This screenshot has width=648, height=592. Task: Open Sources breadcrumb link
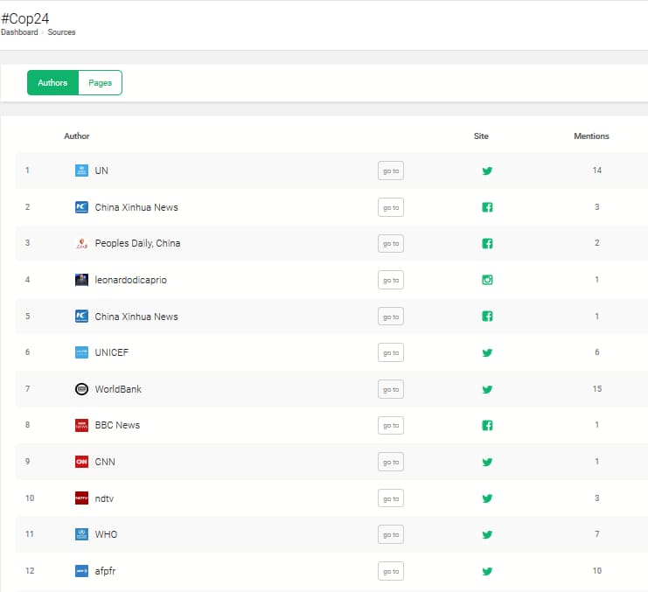point(61,32)
